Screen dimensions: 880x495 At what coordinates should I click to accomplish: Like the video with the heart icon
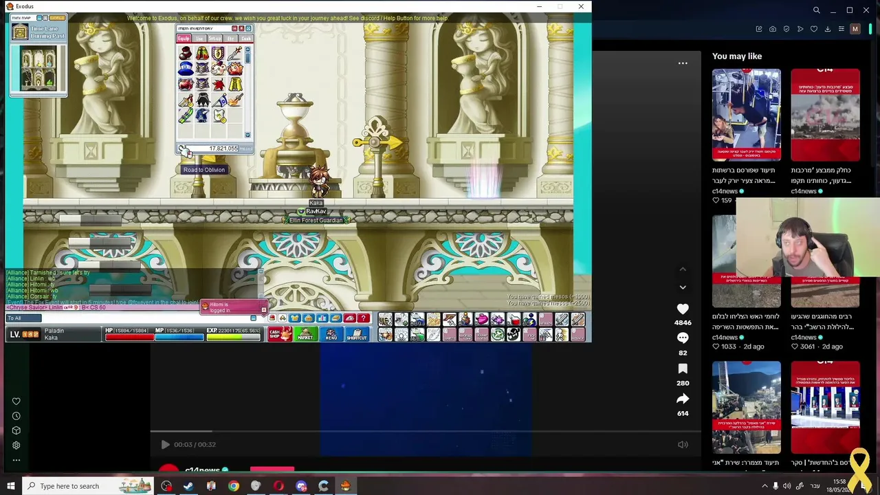(x=683, y=309)
